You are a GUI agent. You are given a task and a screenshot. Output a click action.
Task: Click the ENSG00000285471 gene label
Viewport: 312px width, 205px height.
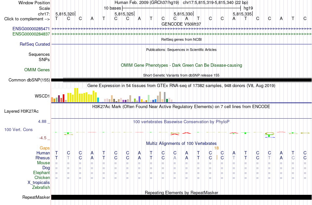click(x=31, y=29)
